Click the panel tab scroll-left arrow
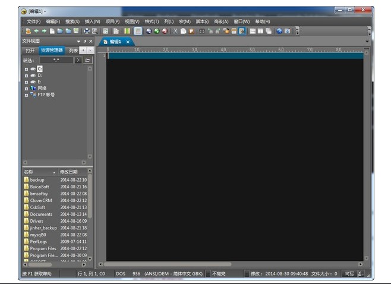Viewport: 391px width, 284px height. coord(83,51)
